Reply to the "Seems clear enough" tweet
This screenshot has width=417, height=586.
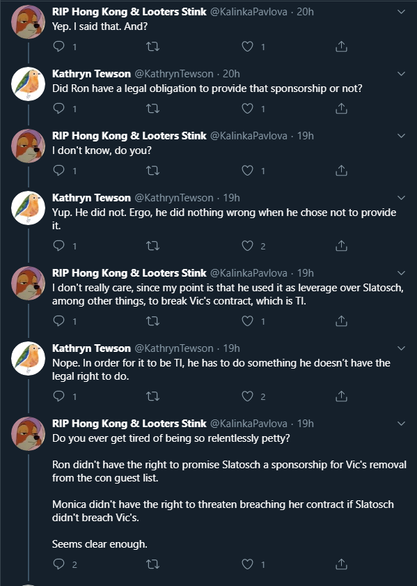(59, 564)
